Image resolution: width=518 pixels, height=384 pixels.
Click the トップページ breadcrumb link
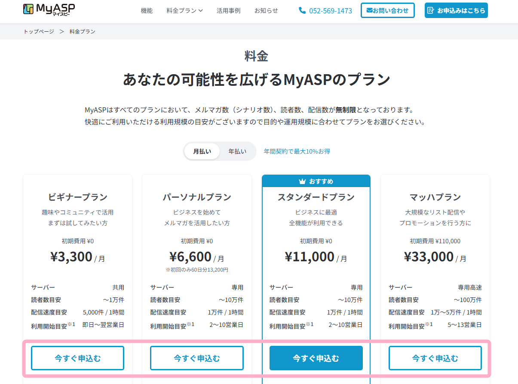39,32
